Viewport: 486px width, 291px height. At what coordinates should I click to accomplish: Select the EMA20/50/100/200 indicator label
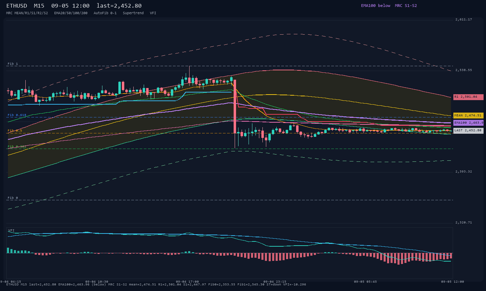click(x=71, y=13)
